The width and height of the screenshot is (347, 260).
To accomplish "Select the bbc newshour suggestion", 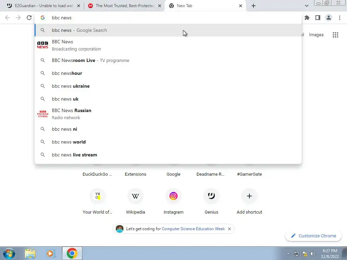I will (168, 73).
